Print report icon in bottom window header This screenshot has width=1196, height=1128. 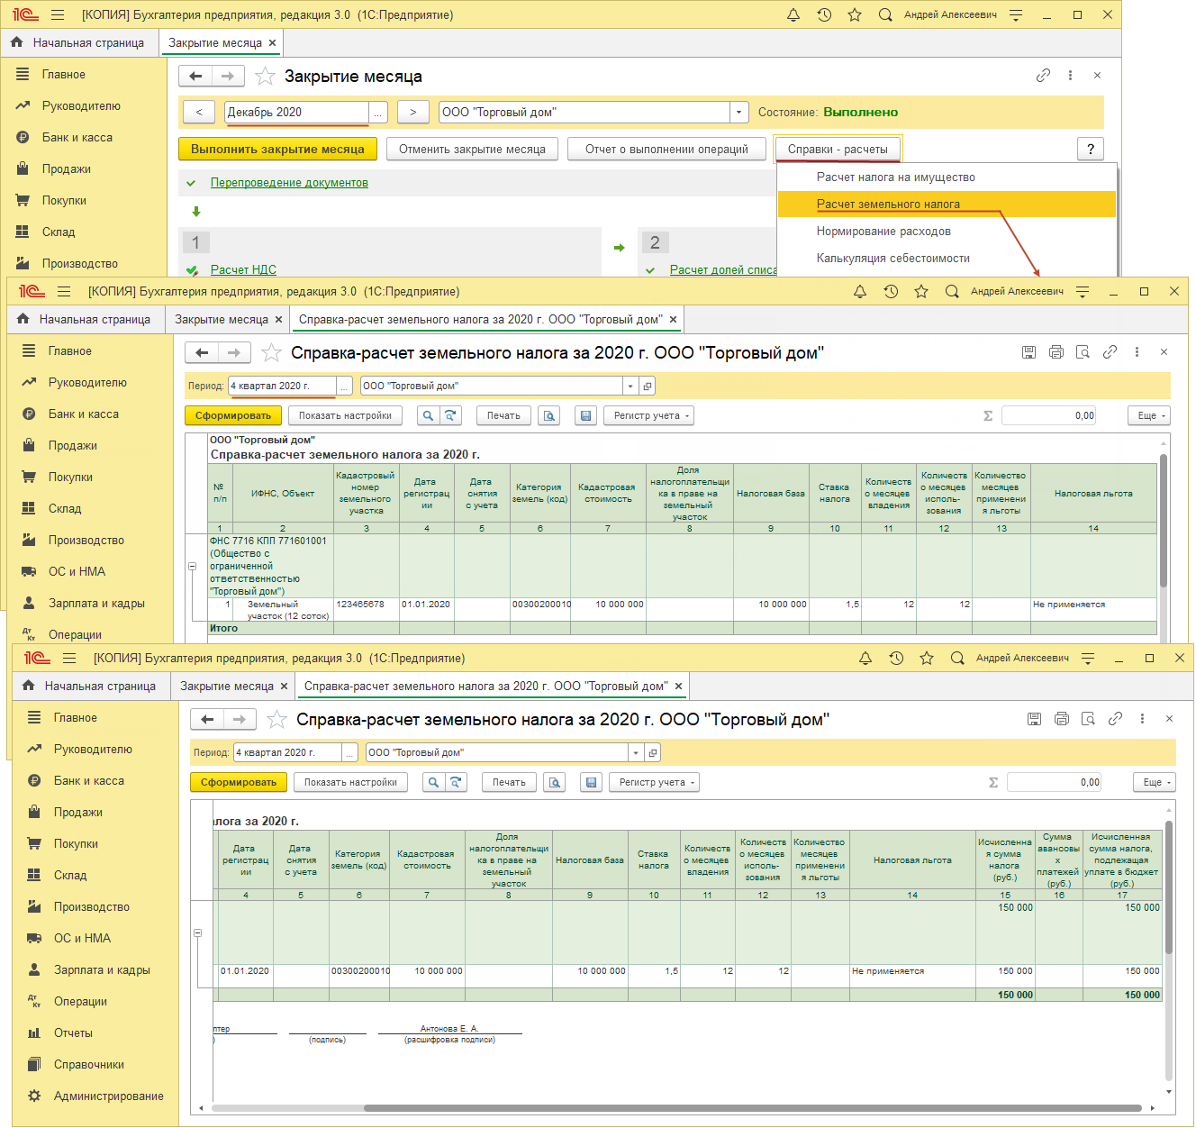point(1061,719)
